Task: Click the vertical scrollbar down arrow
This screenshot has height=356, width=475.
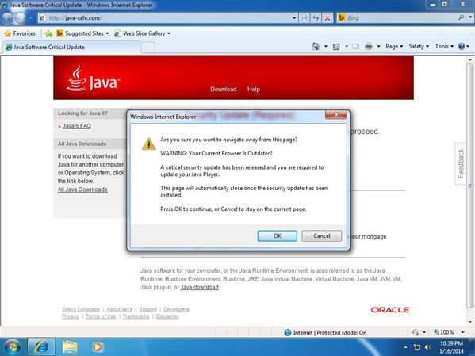Action: (470, 322)
